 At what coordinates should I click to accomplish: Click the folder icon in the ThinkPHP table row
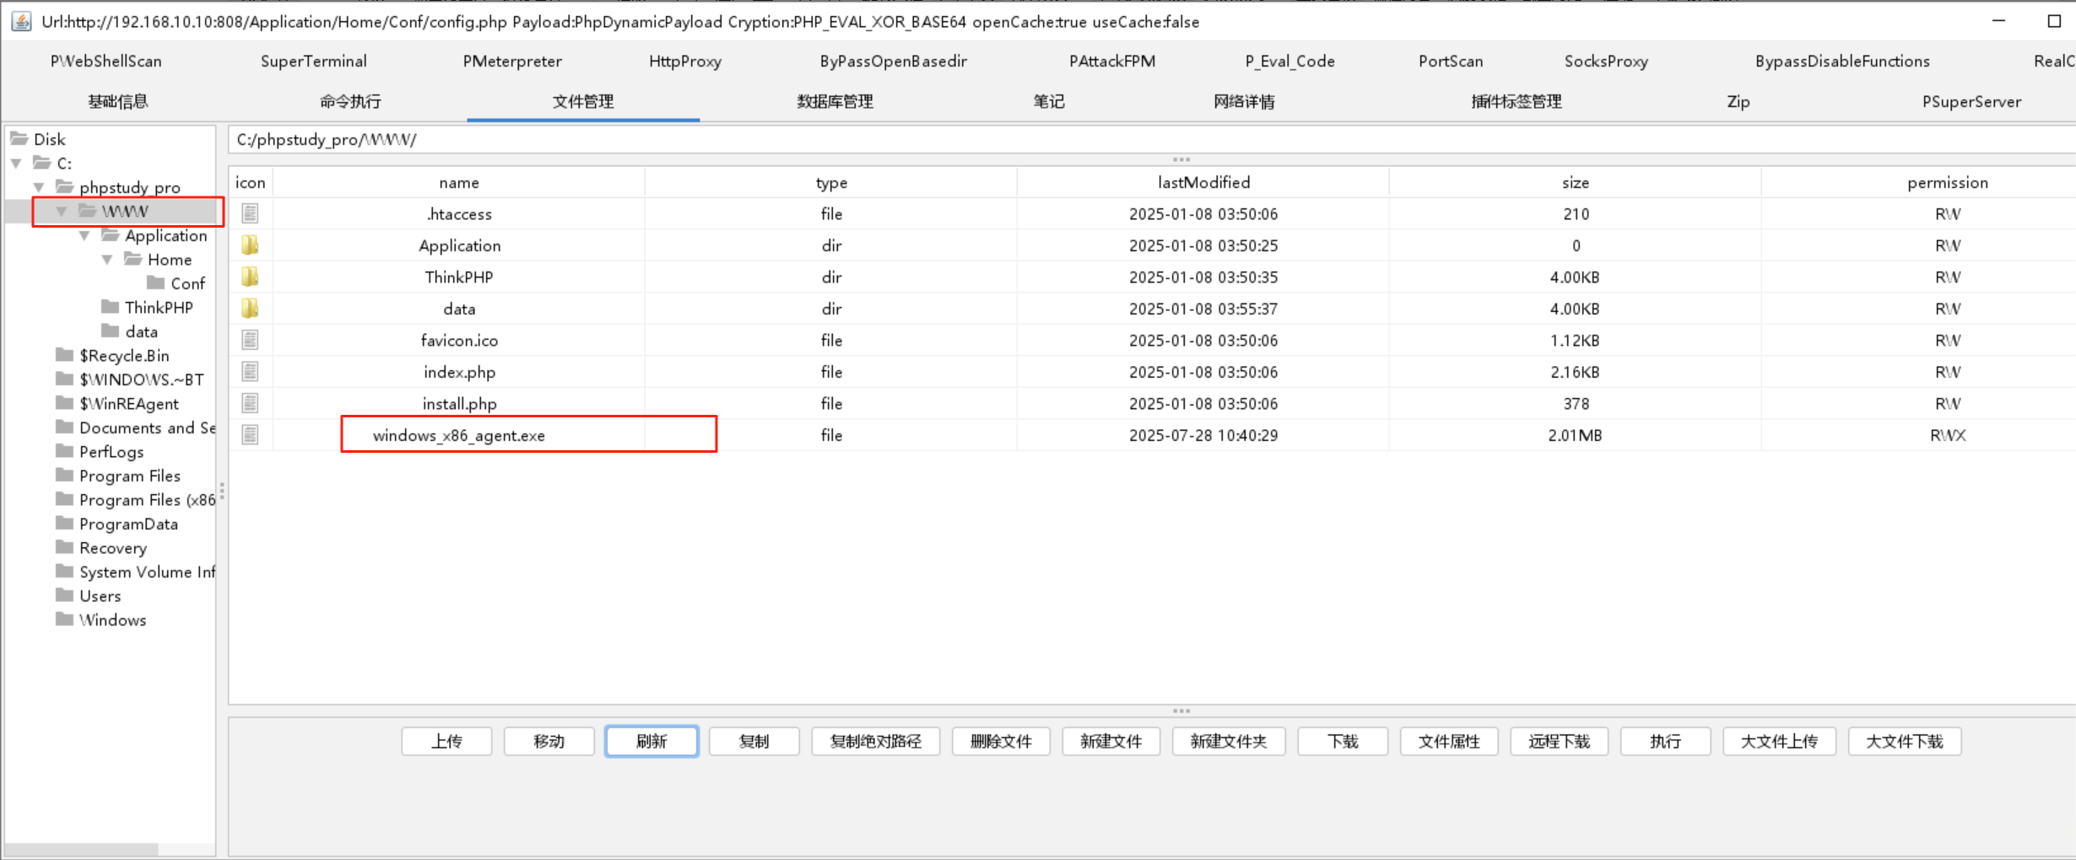coord(250,277)
